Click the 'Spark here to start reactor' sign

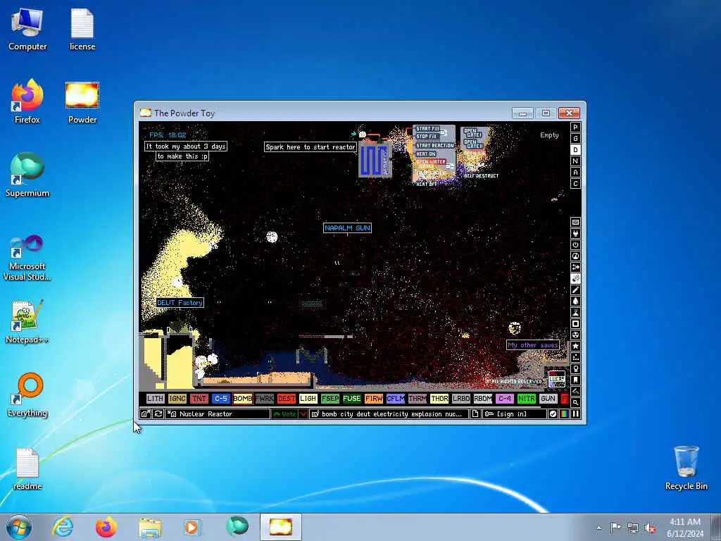click(x=311, y=147)
